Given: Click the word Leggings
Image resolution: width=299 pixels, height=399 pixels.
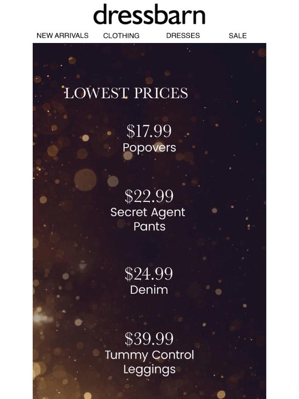Looking at the screenshot, I should (x=149, y=369).
